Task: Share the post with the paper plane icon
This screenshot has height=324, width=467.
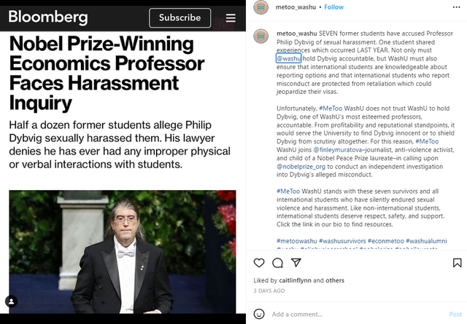Action: (296, 262)
